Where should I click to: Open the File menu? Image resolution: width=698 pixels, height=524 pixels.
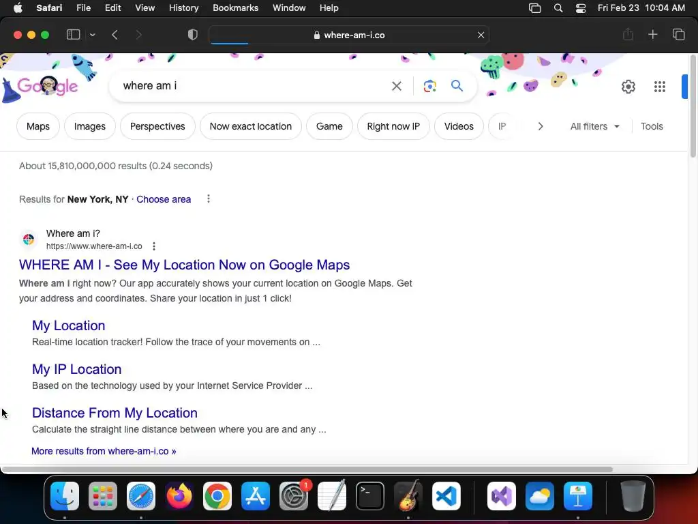(83, 8)
